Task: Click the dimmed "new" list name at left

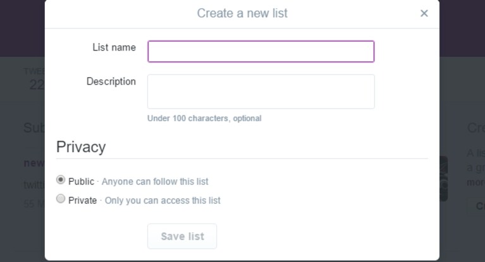Action: tap(34, 163)
